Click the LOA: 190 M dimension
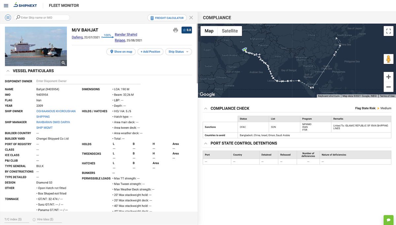This screenshot has width=396, height=225. [x=121, y=89]
